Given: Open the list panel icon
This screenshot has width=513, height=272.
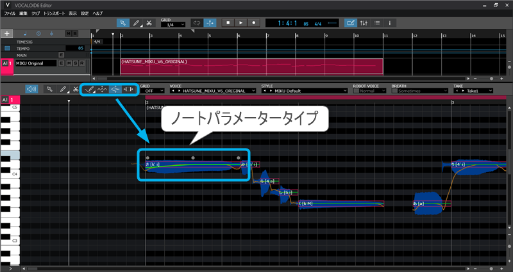Looking at the screenshot, I should 377,23.
